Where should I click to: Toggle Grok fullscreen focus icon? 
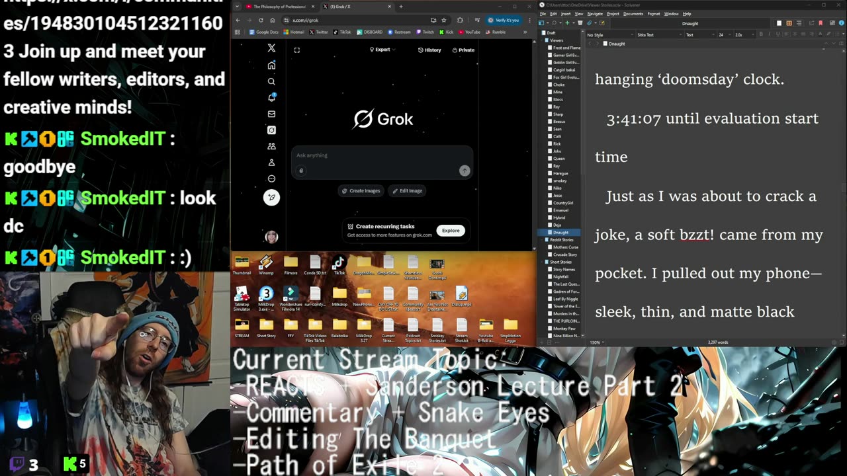click(x=297, y=50)
